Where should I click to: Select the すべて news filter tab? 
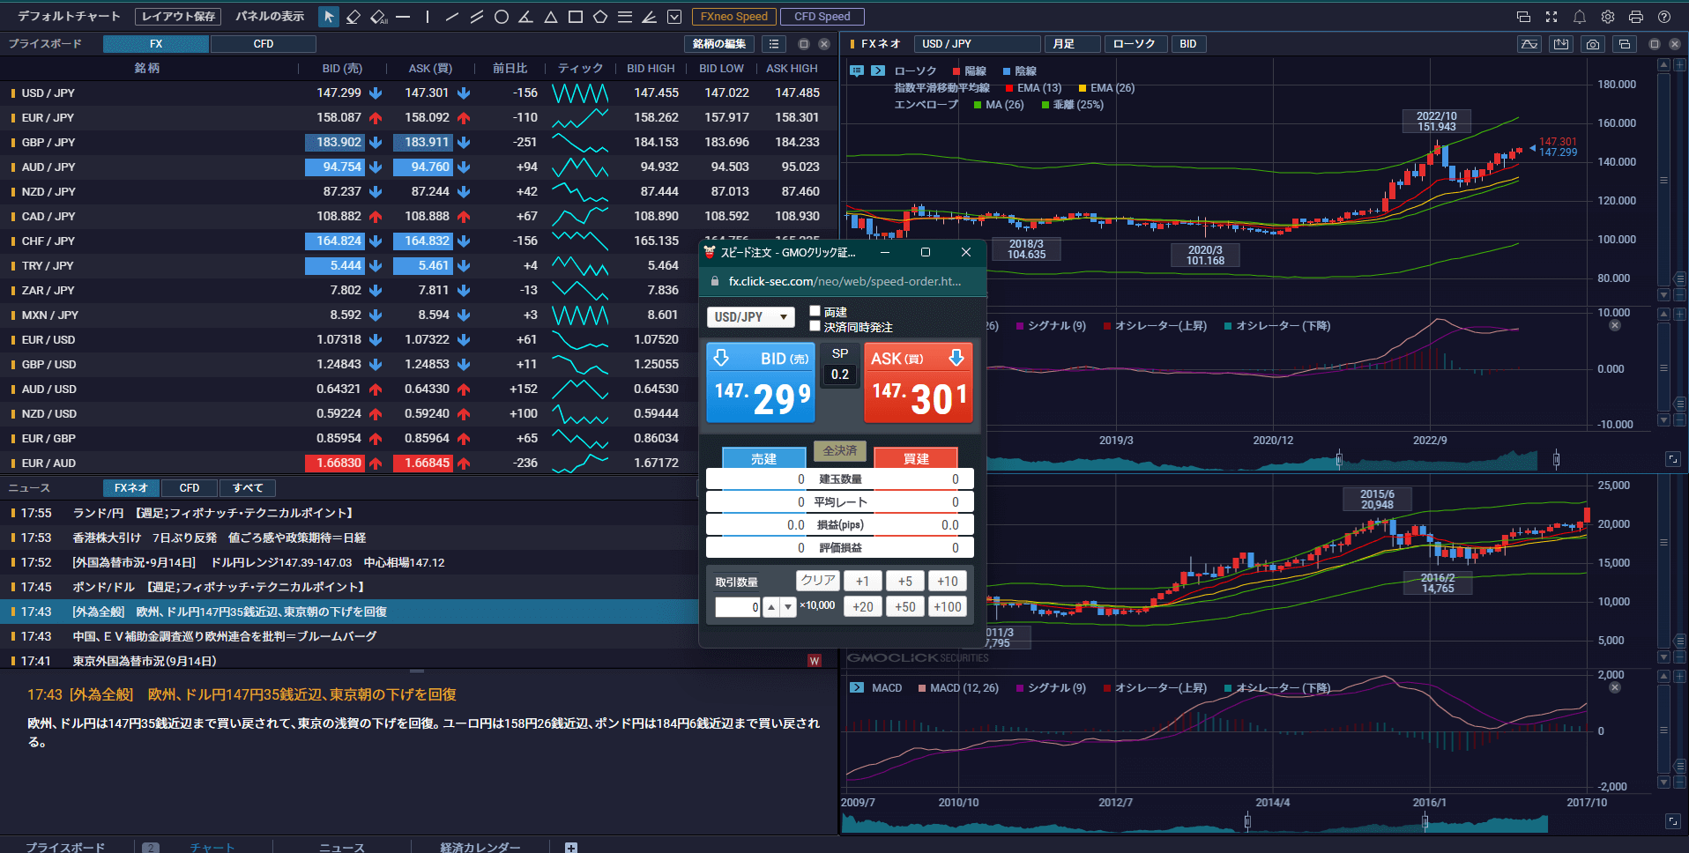tap(248, 487)
